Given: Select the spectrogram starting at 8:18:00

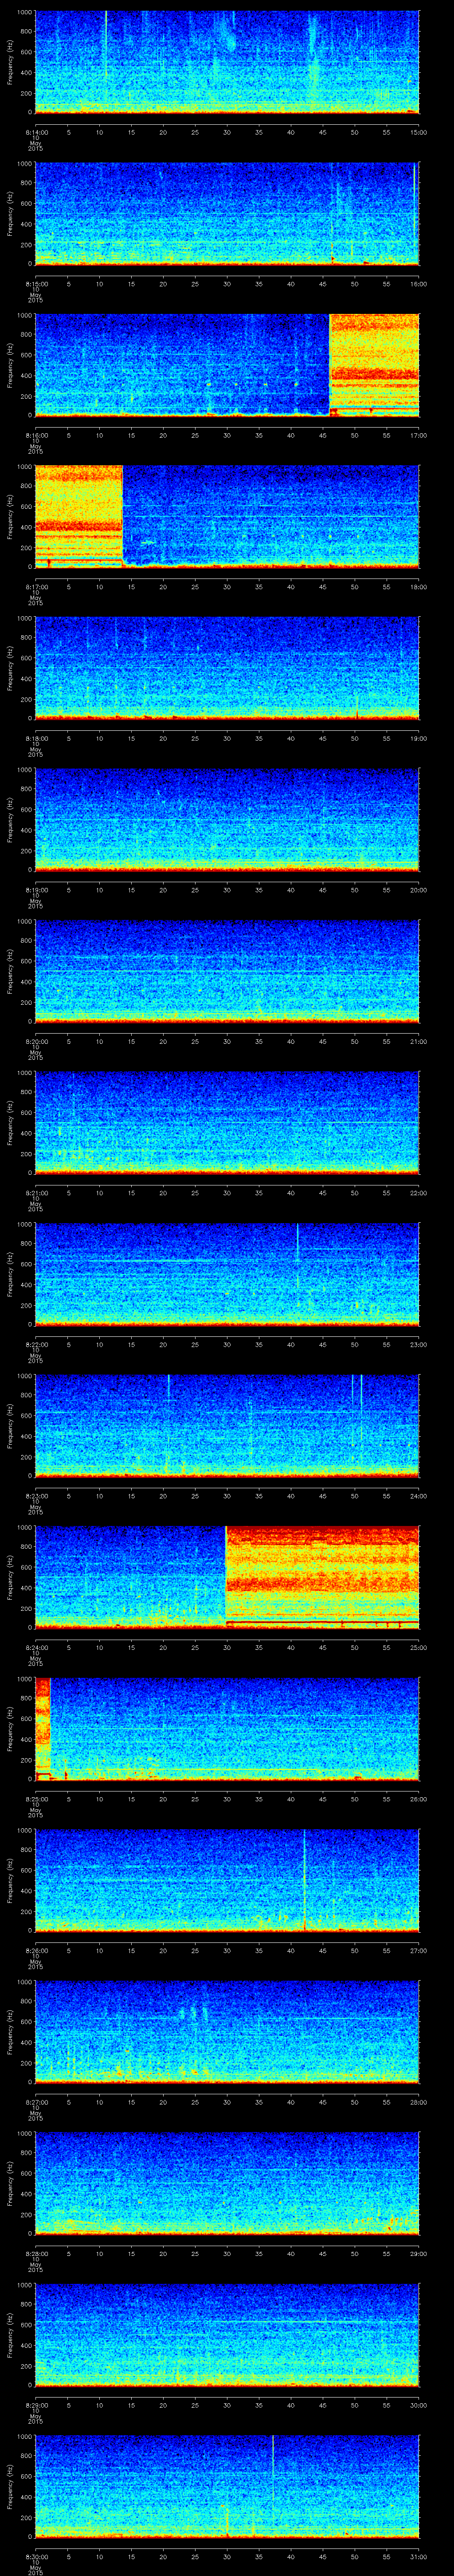Looking at the screenshot, I should 227,668.
